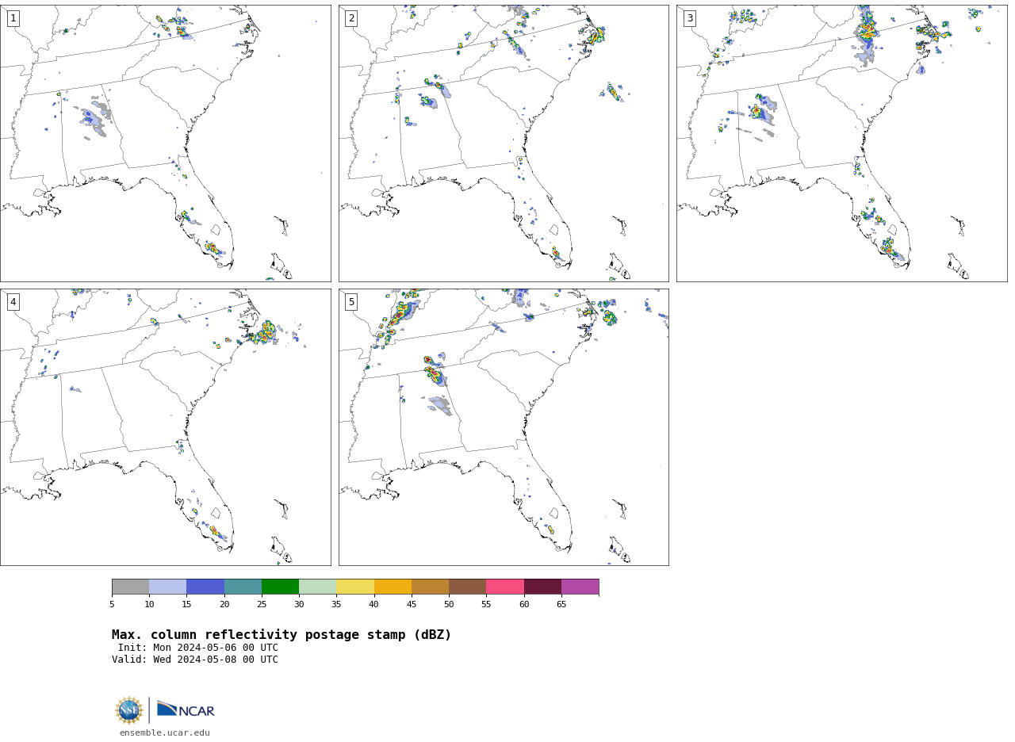Click the teal 20-25 dBZ swatch

(x=243, y=587)
